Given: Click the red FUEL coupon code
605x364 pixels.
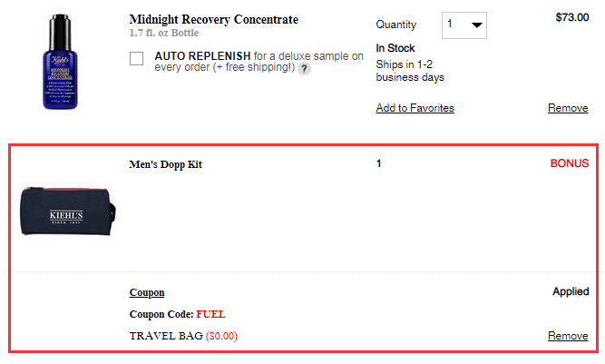Looking at the screenshot, I should coord(210,315).
